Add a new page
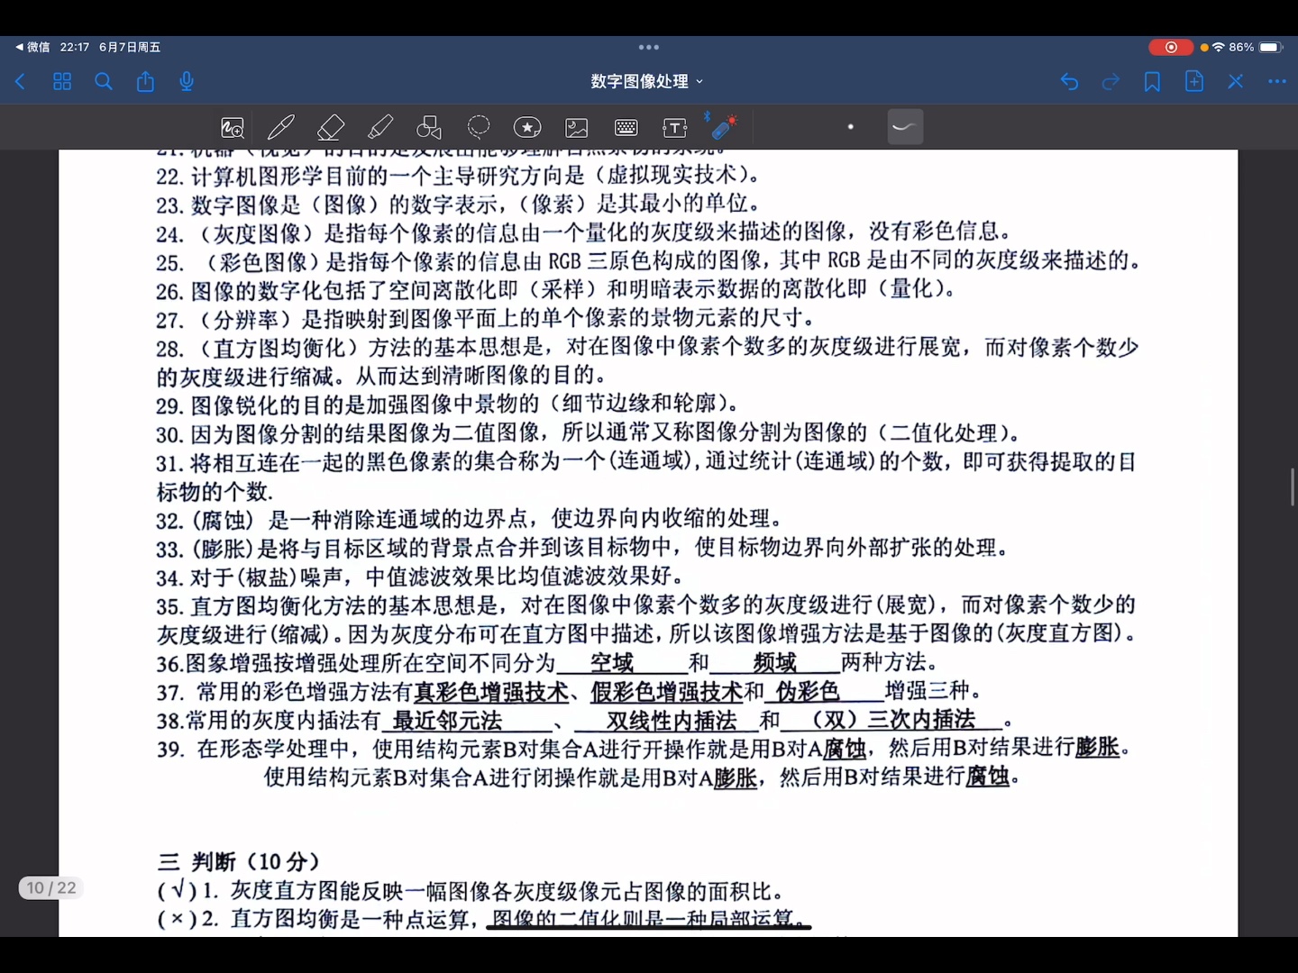This screenshot has height=973, width=1298. click(1194, 81)
